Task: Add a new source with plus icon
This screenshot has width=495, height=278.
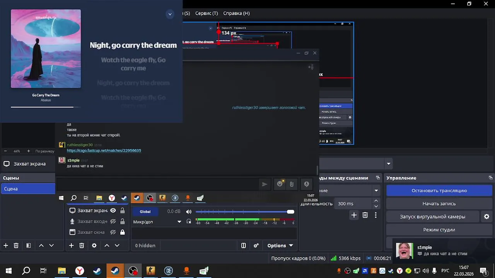Action: pos(71,246)
